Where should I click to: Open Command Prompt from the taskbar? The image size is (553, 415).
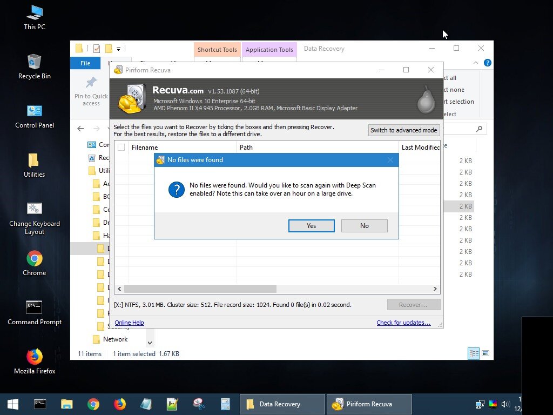(x=40, y=404)
